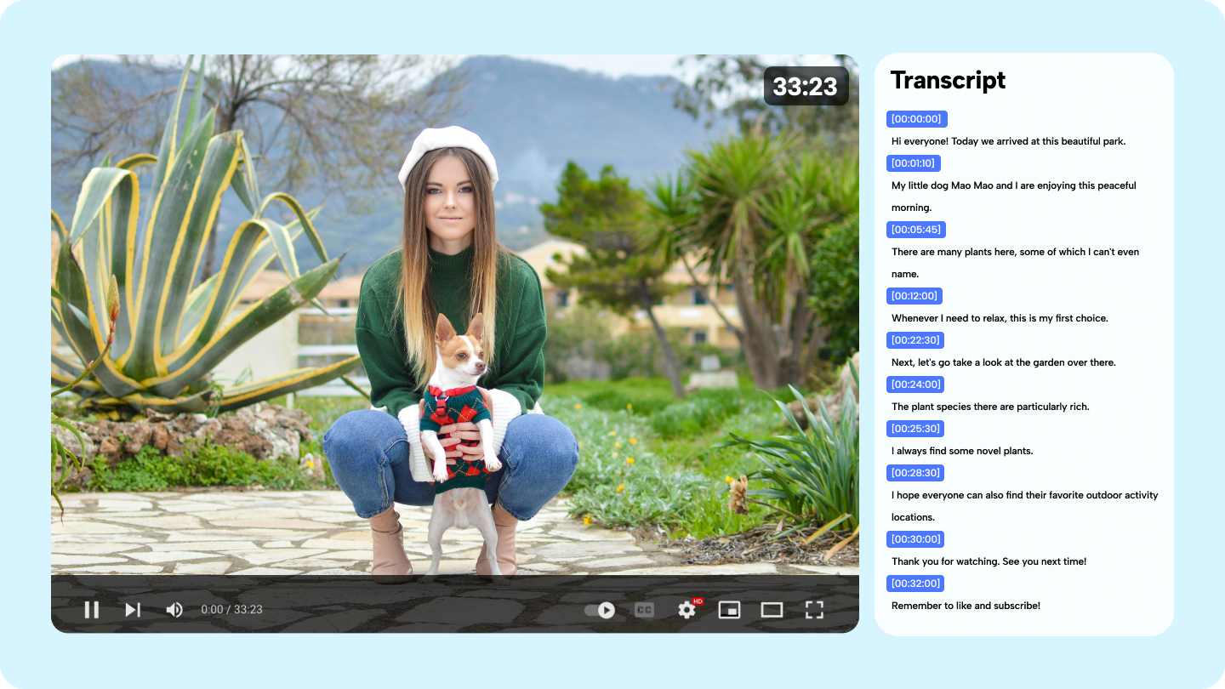This screenshot has height=689, width=1225.
Task: Switch to theater mode
Action: point(772,609)
